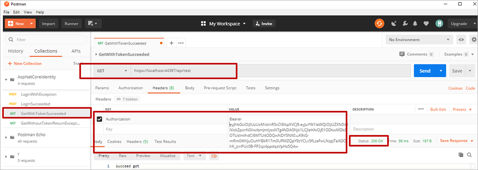The width and height of the screenshot is (478, 170).
Task: Switch to the Authorization tab
Action: [130, 88]
